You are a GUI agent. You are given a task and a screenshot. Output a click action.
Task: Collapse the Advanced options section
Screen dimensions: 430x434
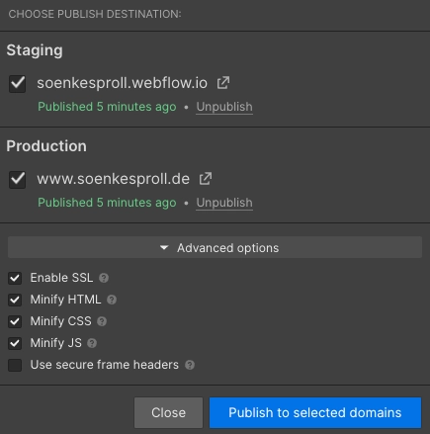pos(215,247)
